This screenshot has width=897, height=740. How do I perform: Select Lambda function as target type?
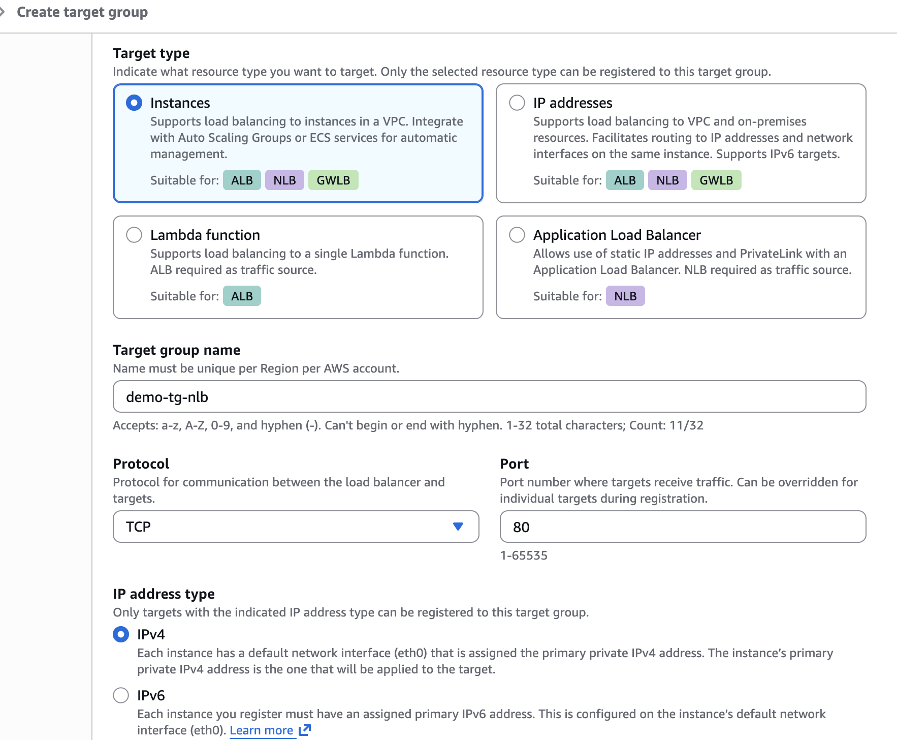tap(134, 235)
